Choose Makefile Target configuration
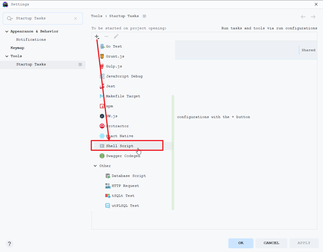This screenshot has height=252, width=323. coord(123,96)
